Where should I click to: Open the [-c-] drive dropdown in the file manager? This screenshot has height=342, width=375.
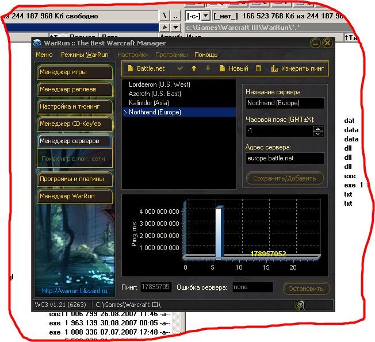tap(206, 16)
